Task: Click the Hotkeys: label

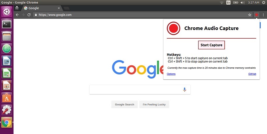Action: pos(174,55)
